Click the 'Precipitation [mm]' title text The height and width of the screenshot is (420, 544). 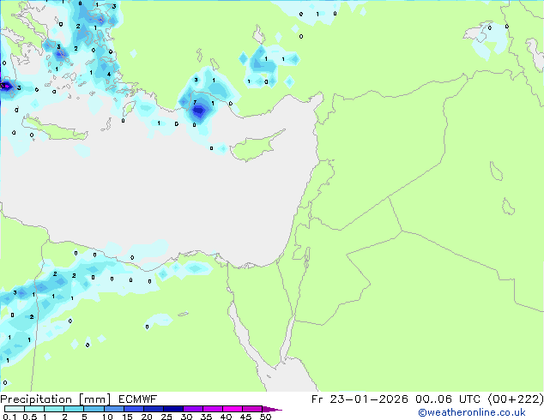(56, 399)
